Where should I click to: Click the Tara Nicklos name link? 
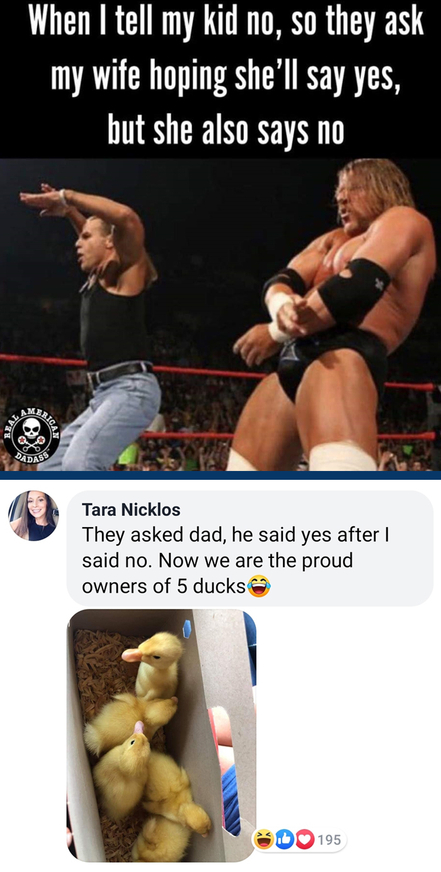[131, 509]
